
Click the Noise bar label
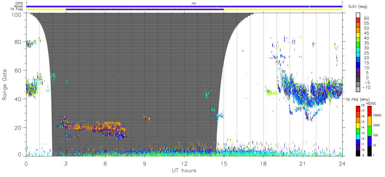(x=18, y=6)
